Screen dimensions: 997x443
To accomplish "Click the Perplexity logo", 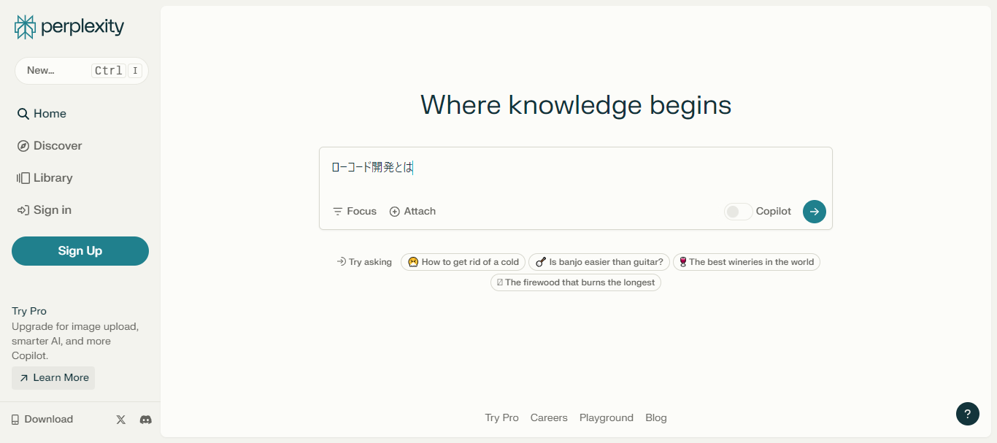I will (x=68, y=26).
